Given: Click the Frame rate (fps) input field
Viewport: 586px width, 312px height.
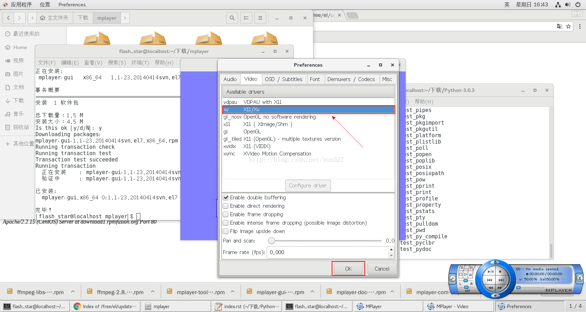Looking at the screenshot, I should click(x=327, y=252).
